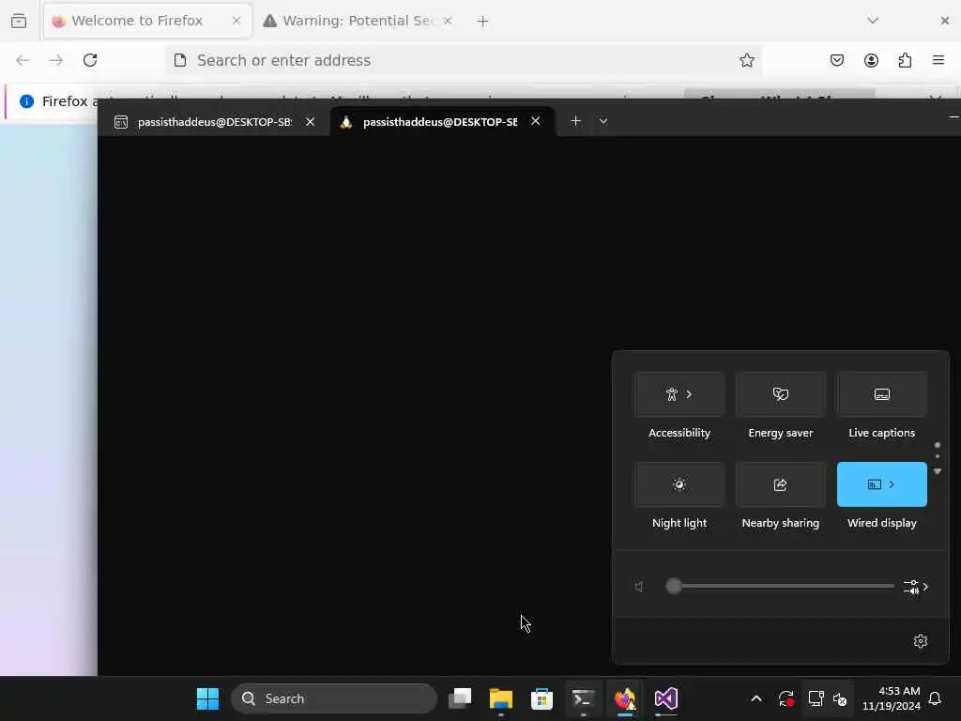Image resolution: width=961 pixels, height=721 pixels.
Task: Open clock and calendar 4:53 AM
Action: point(892,698)
